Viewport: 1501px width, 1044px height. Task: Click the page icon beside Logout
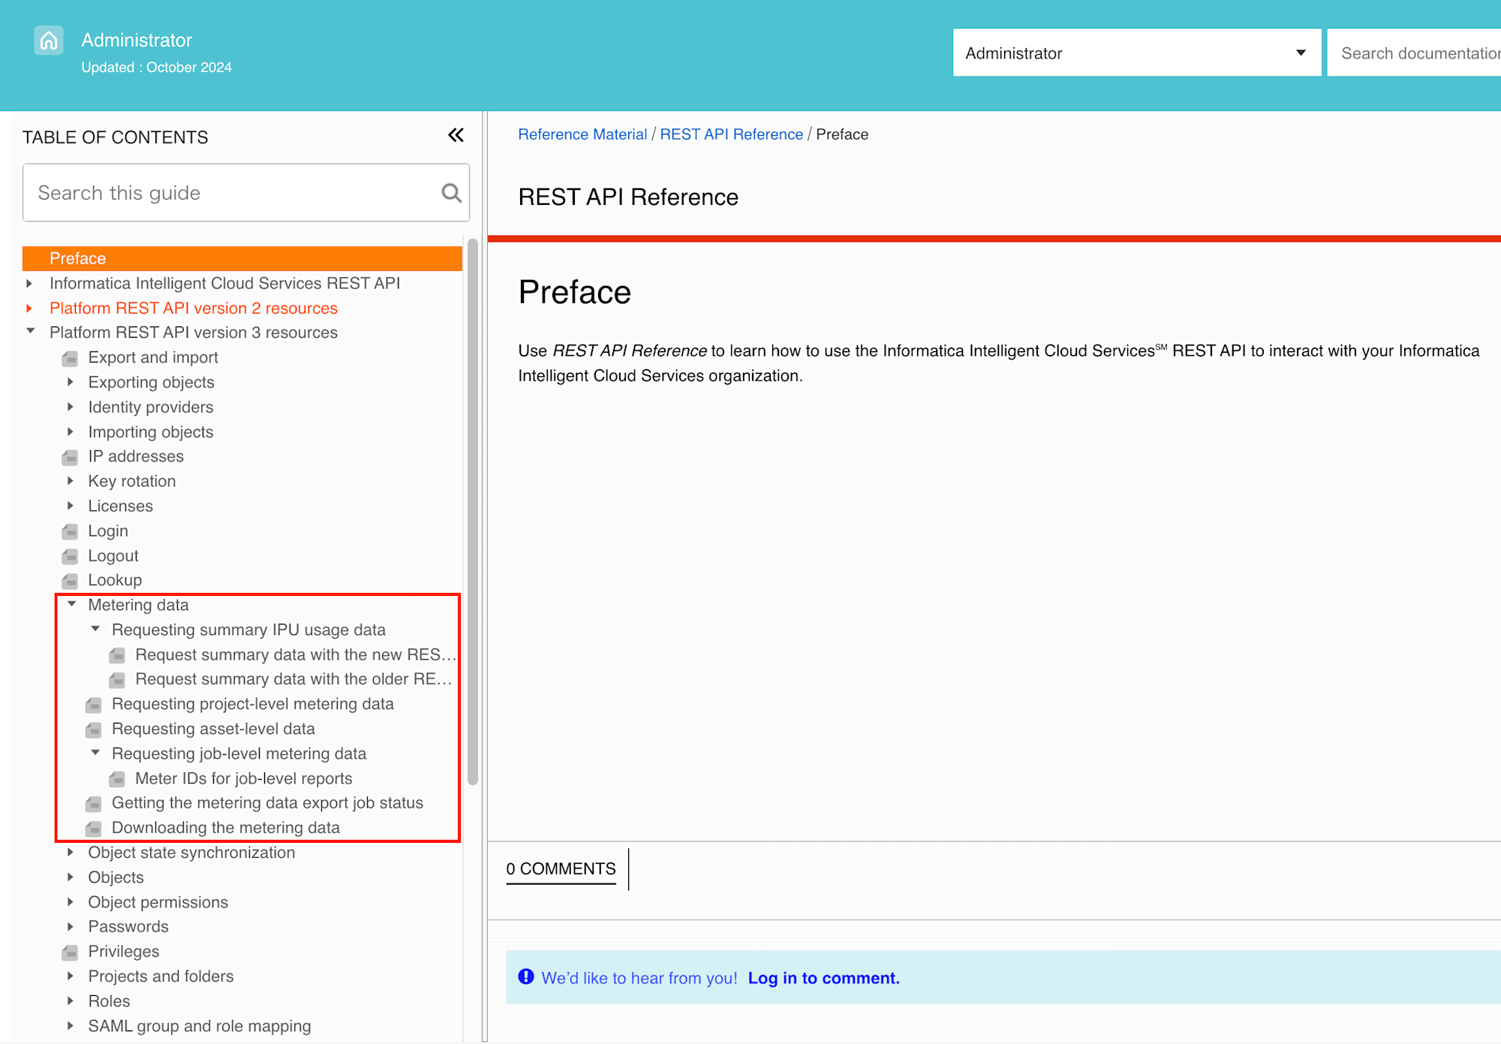70,556
